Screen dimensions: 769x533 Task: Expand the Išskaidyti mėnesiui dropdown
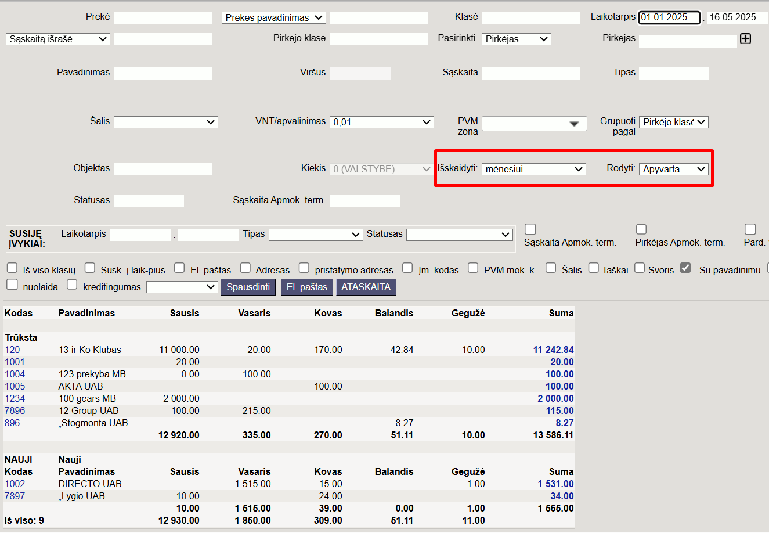click(x=533, y=169)
